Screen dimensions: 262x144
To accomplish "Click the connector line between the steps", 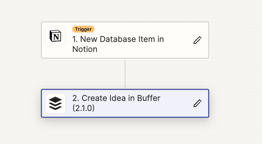I will click(x=125, y=73).
